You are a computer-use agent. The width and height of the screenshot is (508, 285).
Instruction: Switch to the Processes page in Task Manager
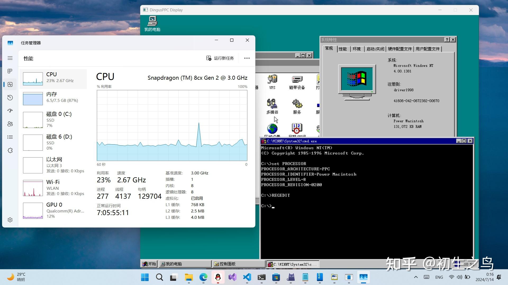pyautogui.click(x=10, y=71)
